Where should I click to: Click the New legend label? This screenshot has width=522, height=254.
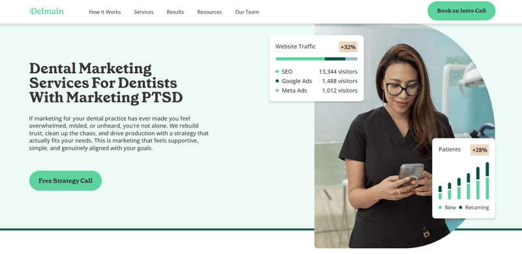(450, 208)
